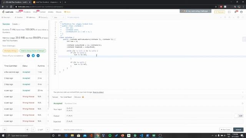Open the 30 Day LeetCoding Challenge banner
This screenshot has width=246, height=138.
[196, 11]
